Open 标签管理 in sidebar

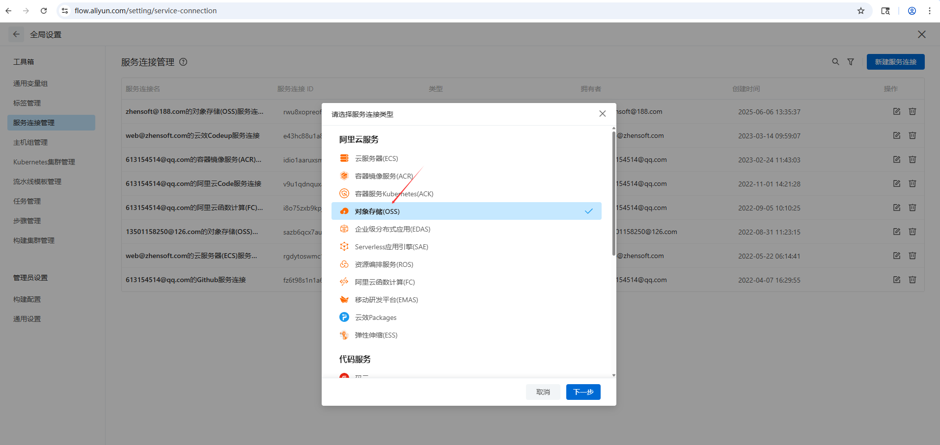tap(27, 103)
